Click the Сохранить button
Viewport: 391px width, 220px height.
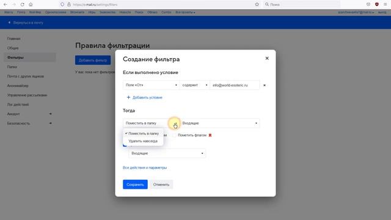(135, 185)
